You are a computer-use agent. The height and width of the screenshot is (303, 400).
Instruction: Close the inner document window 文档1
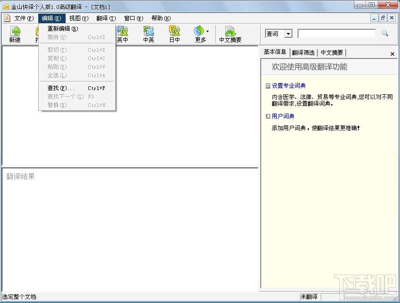pyautogui.click(x=391, y=18)
